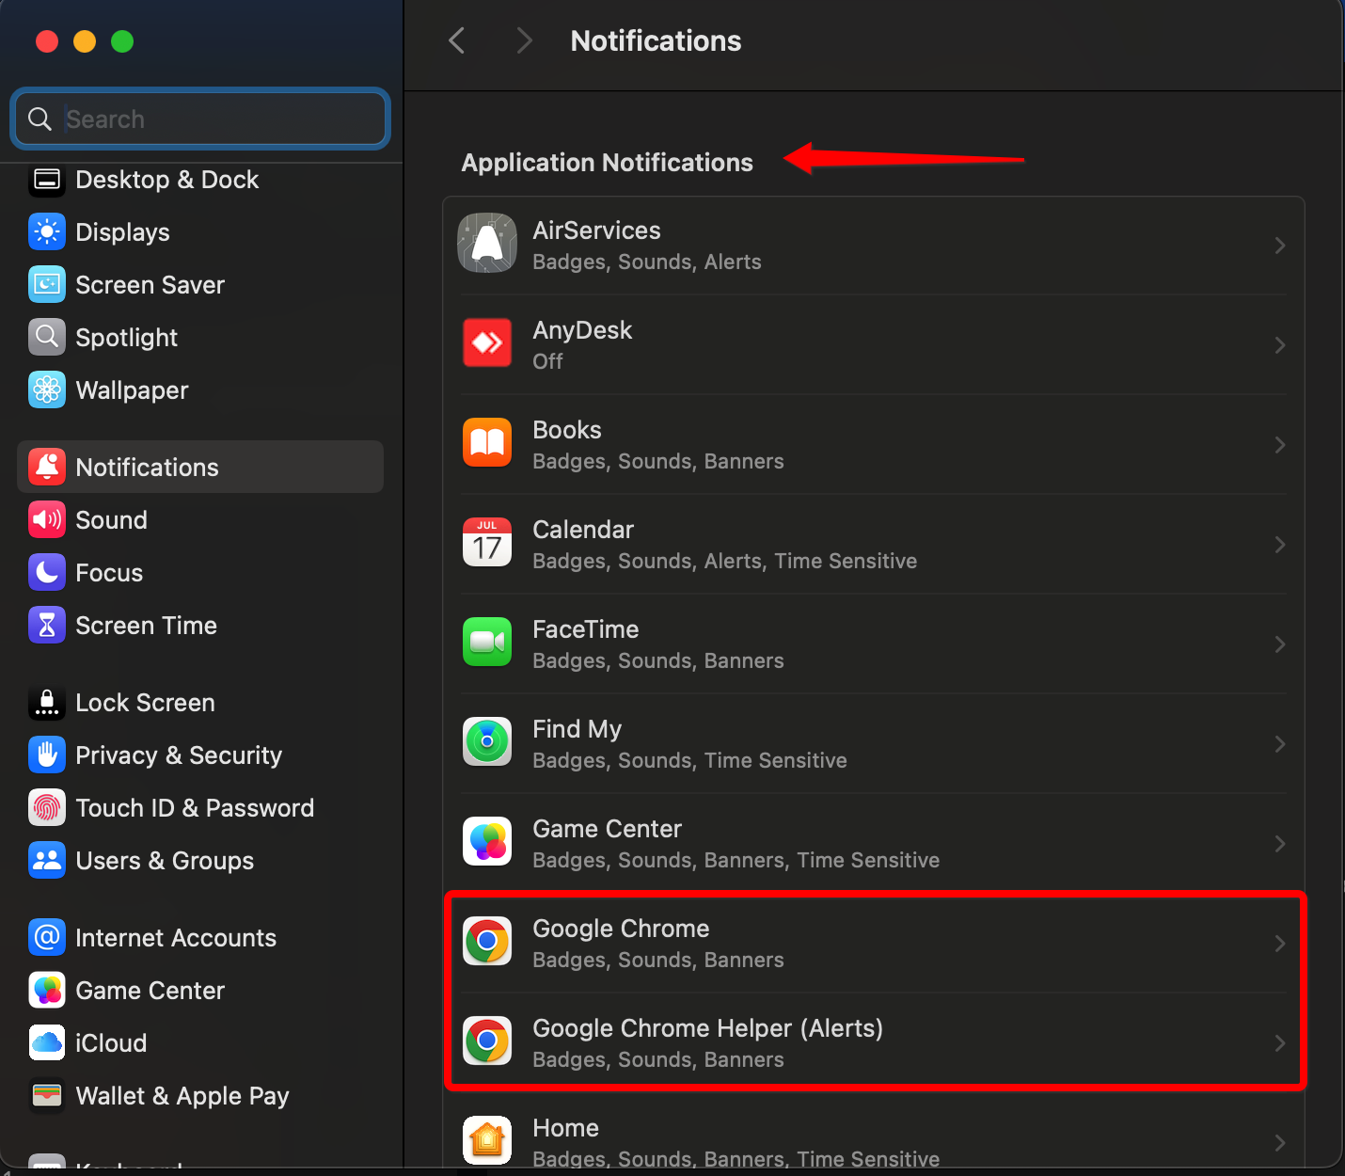Click the Screen Time hourglass icon

tap(47, 625)
